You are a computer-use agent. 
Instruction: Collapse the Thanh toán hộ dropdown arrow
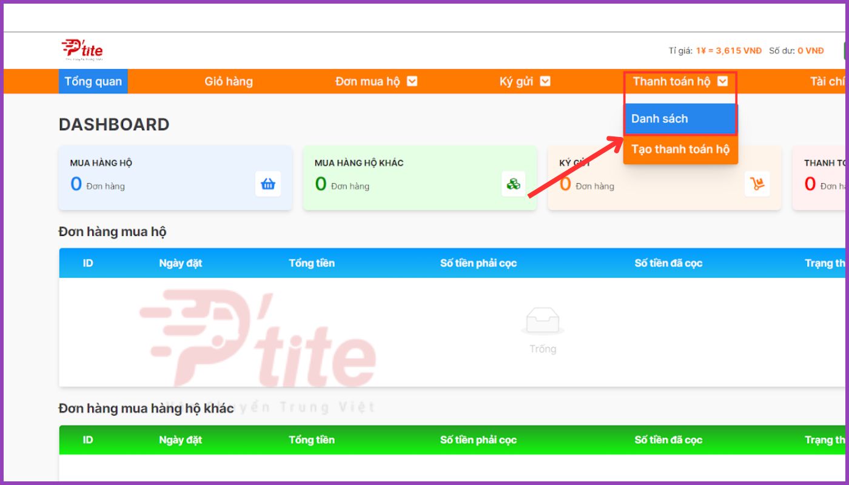[722, 81]
